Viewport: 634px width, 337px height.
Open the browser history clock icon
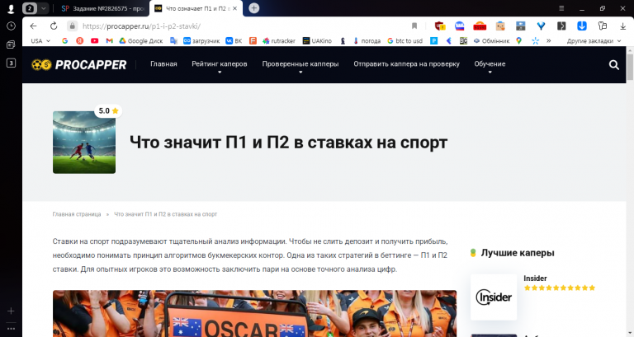tap(11, 26)
